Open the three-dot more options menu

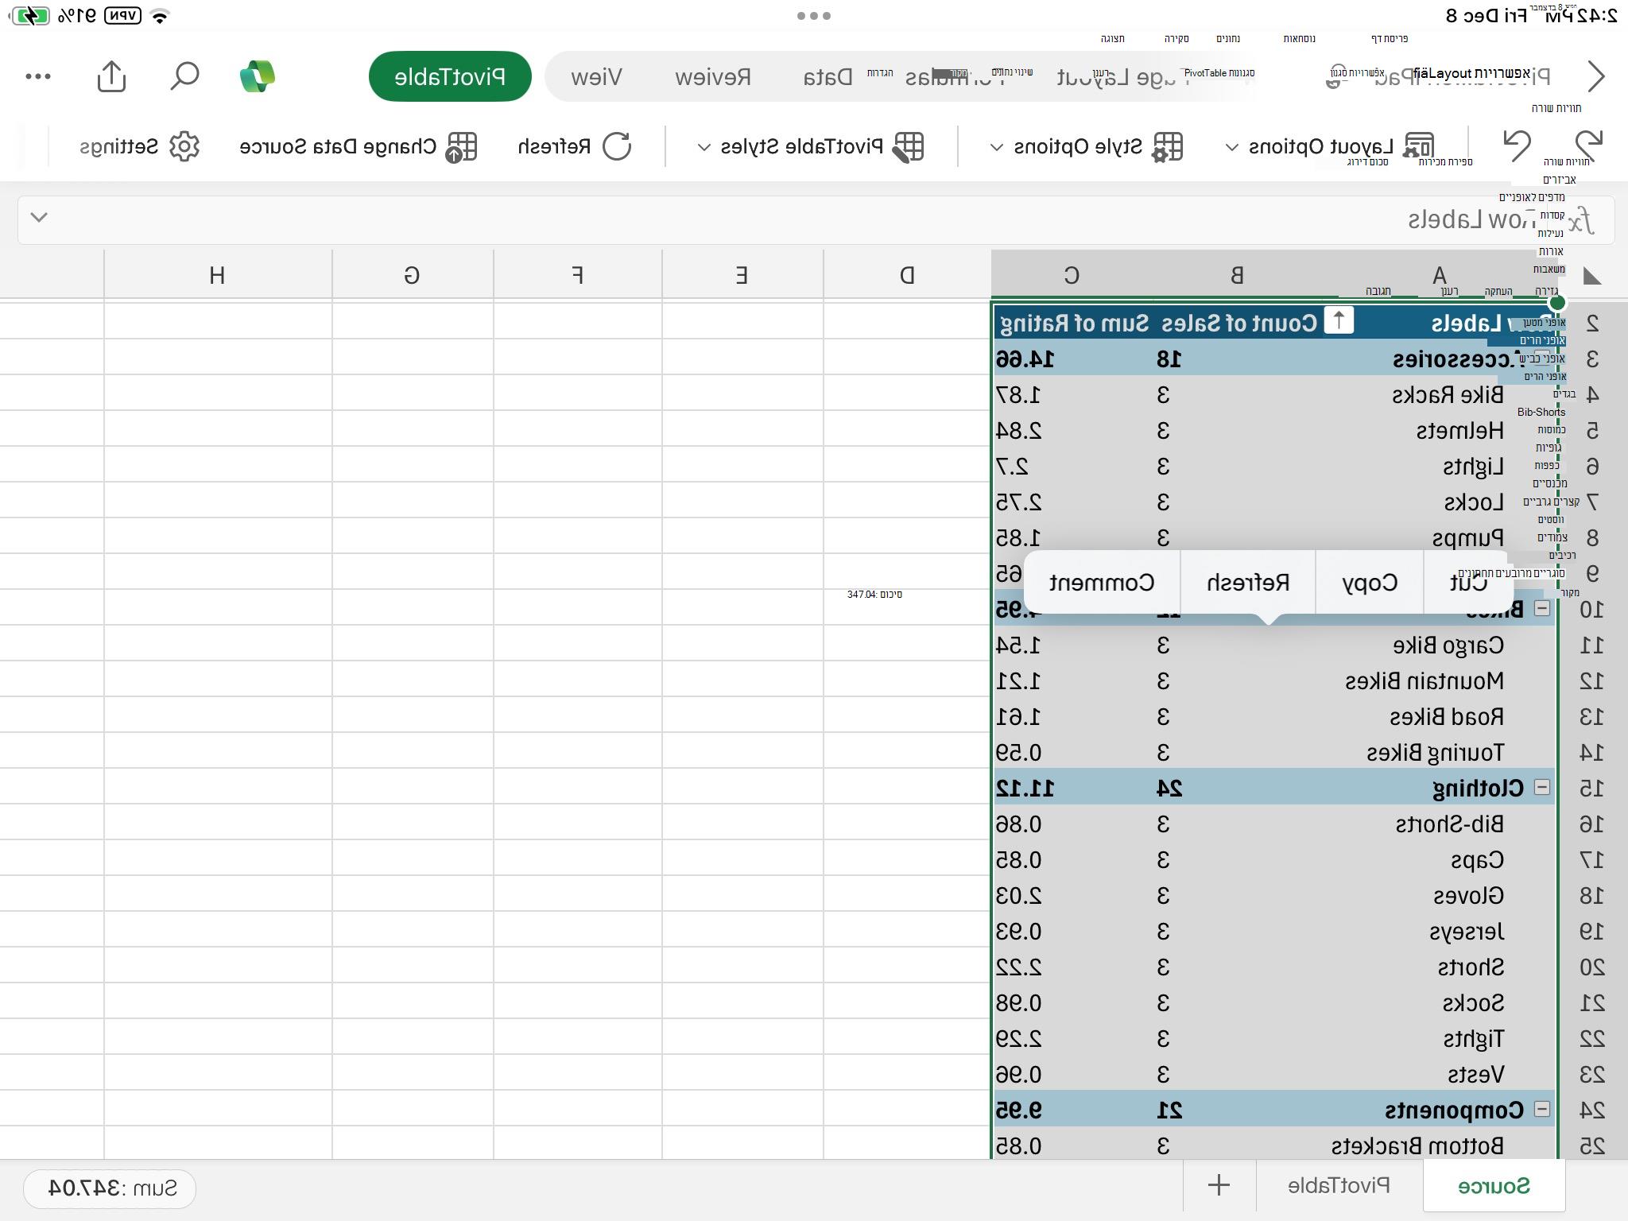[x=38, y=76]
